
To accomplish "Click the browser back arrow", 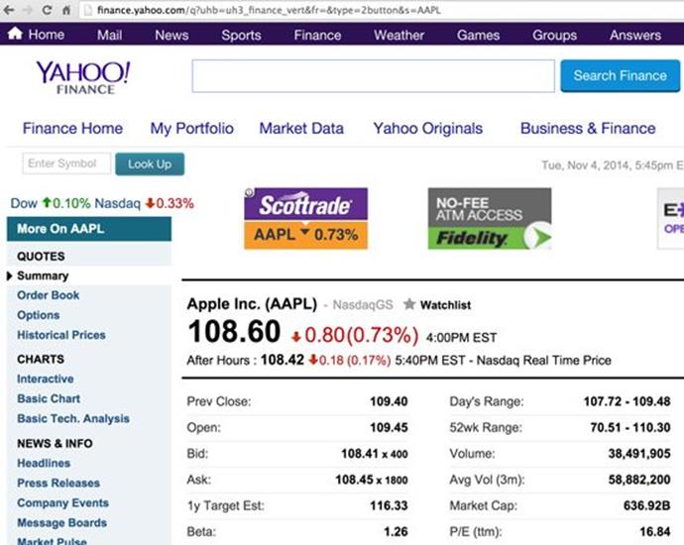I will click(x=9, y=10).
